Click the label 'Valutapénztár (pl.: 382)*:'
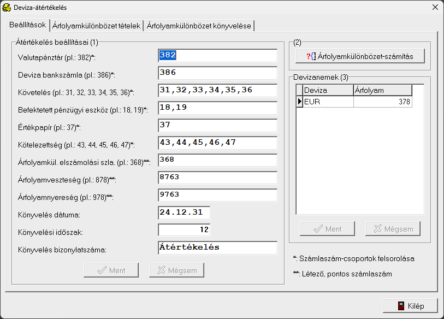The height and width of the screenshot is (319, 444). (x=57, y=57)
